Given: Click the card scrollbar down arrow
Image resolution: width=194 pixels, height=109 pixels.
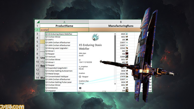Looking at the screenshot, I should (x=115, y=84).
